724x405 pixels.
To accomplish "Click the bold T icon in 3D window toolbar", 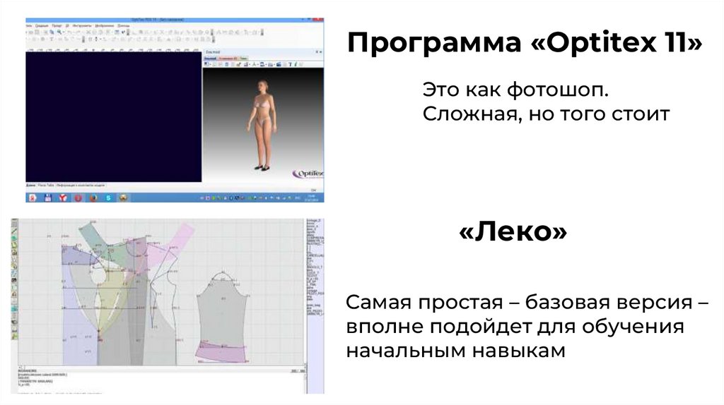I will point(290,64).
